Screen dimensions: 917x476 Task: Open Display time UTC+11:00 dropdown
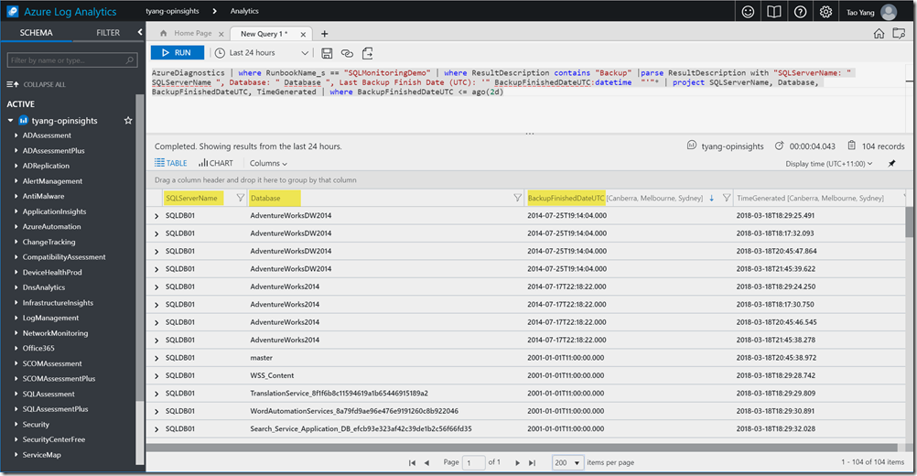pyautogui.click(x=829, y=164)
